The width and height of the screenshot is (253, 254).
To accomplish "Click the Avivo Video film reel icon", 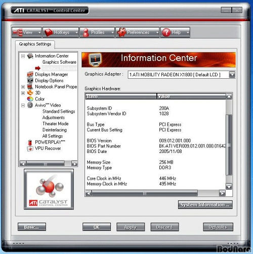I will coord(30,105).
